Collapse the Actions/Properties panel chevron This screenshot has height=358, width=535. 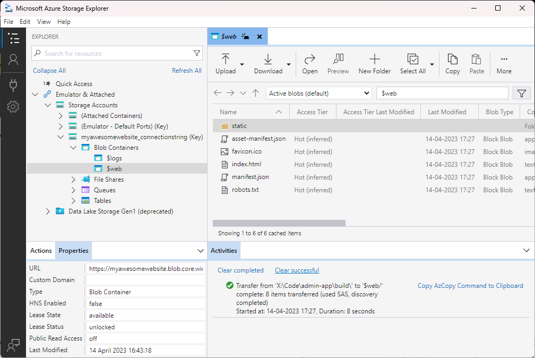point(201,251)
